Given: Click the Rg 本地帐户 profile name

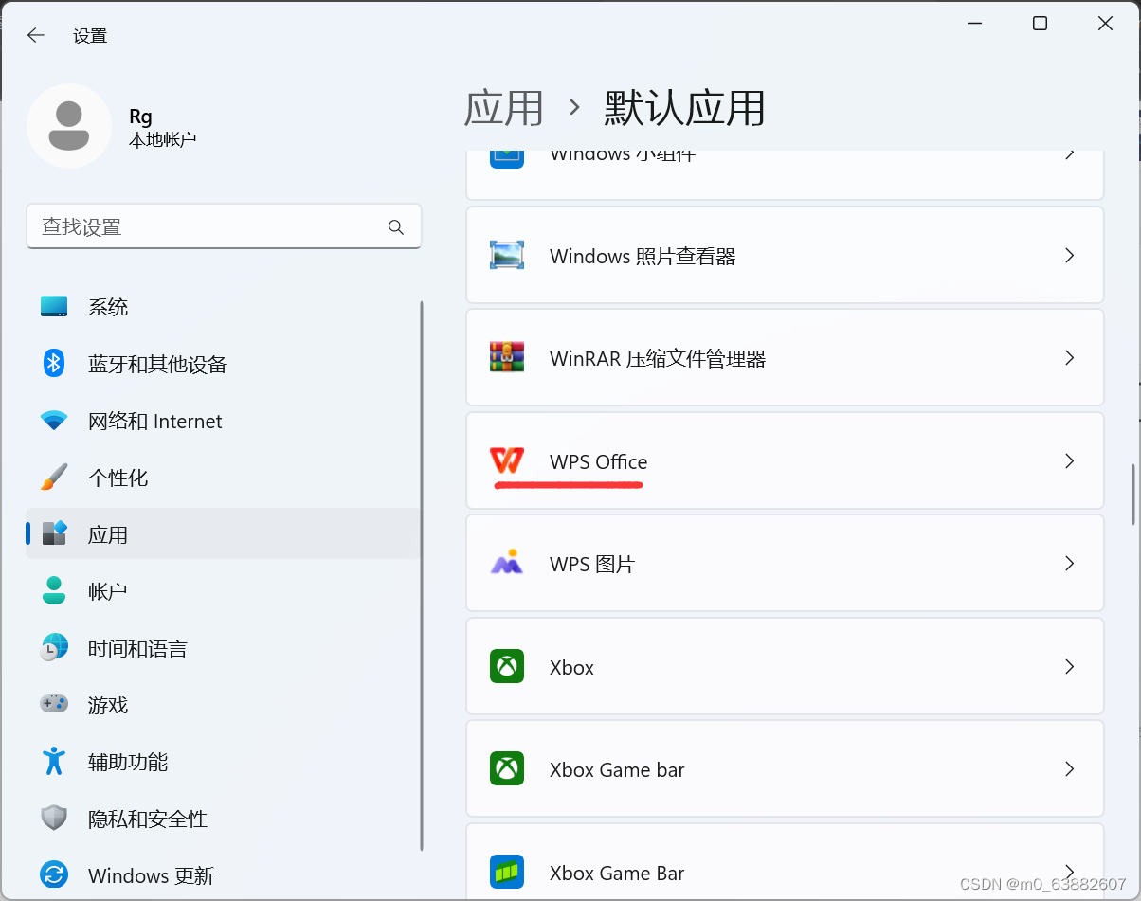Looking at the screenshot, I should (x=162, y=128).
